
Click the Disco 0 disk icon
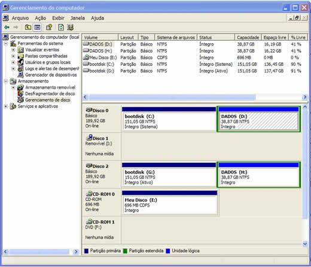(x=89, y=110)
